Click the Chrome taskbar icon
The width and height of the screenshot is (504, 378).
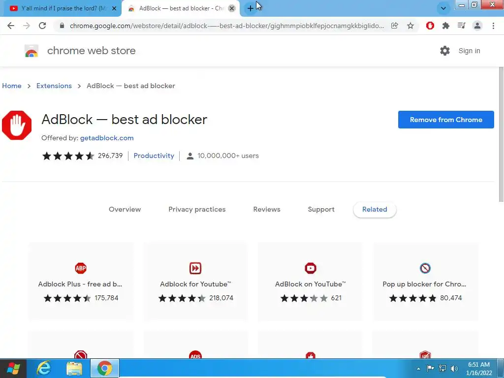(x=104, y=368)
